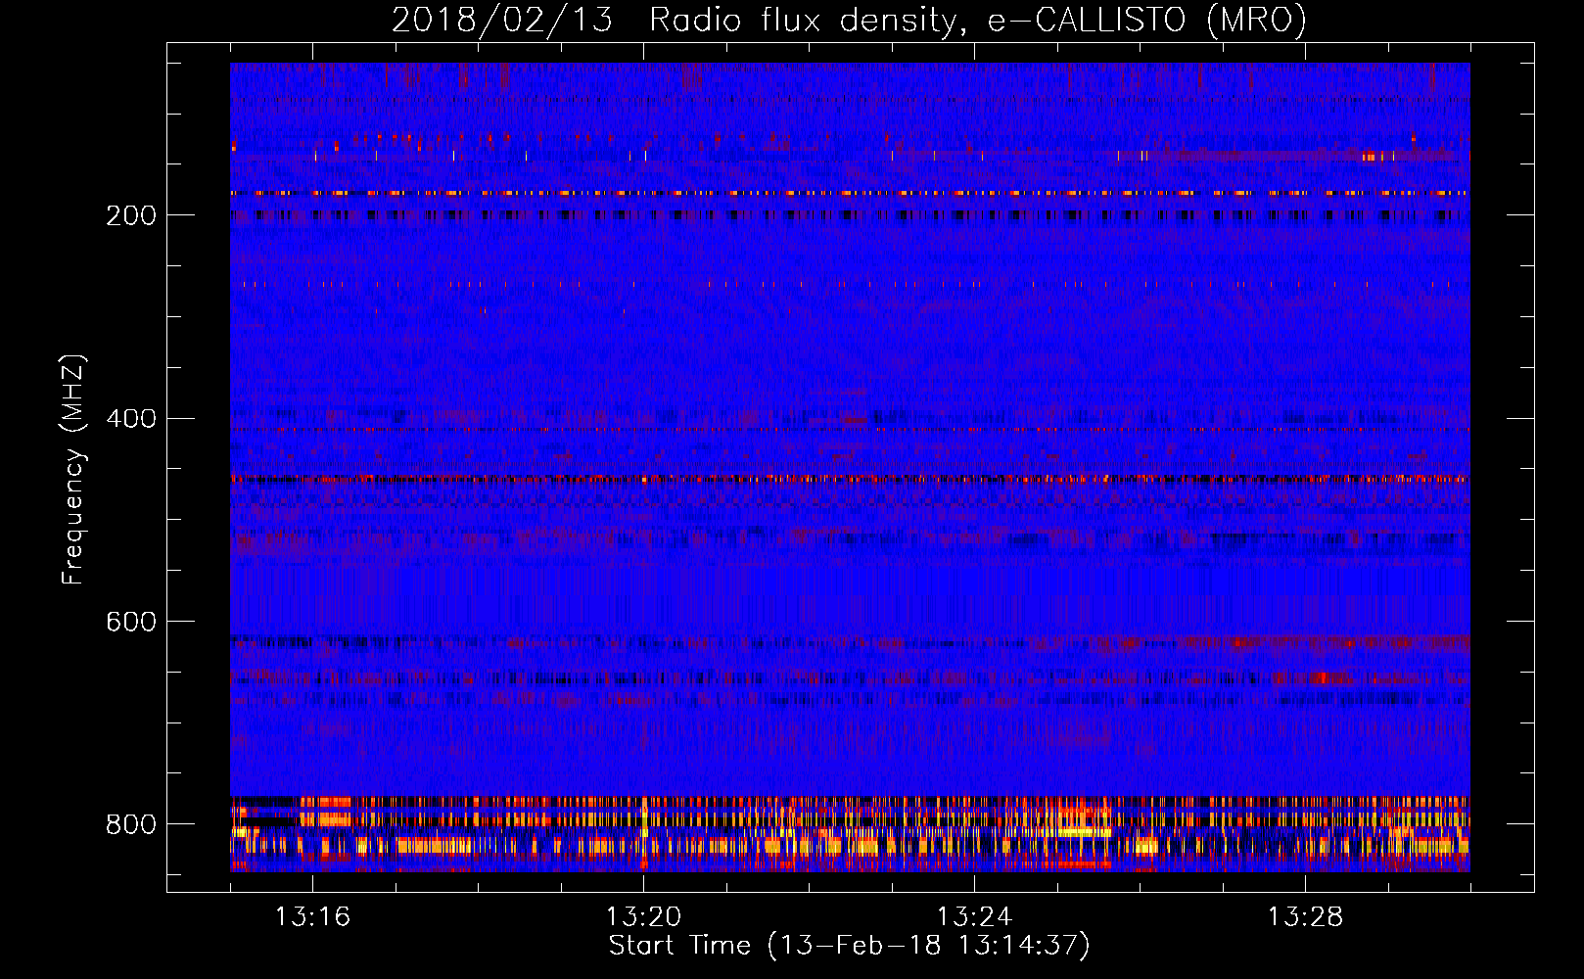Click the 13:16 time tick label
The width and height of the screenshot is (1584, 979).
[x=312, y=916]
